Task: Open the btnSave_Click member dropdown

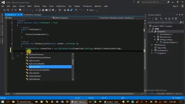Action: click(145, 18)
